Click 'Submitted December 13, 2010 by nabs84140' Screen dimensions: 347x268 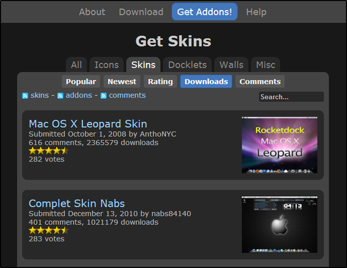pyautogui.click(x=110, y=214)
